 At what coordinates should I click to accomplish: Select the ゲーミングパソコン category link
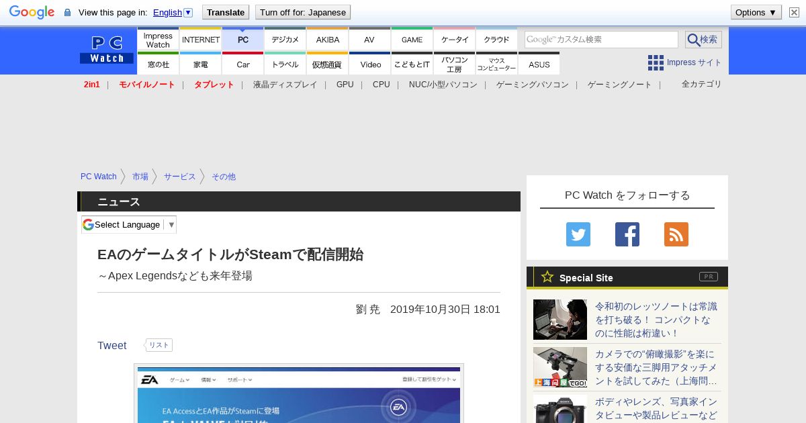coord(533,85)
